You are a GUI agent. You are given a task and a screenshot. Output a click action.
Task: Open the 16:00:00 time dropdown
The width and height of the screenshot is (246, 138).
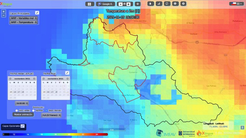22,103
